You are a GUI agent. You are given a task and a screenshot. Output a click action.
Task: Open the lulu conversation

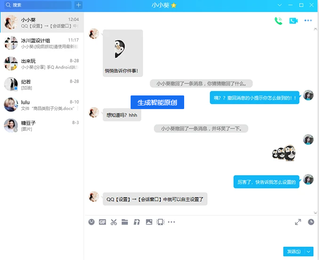tap(42, 105)
